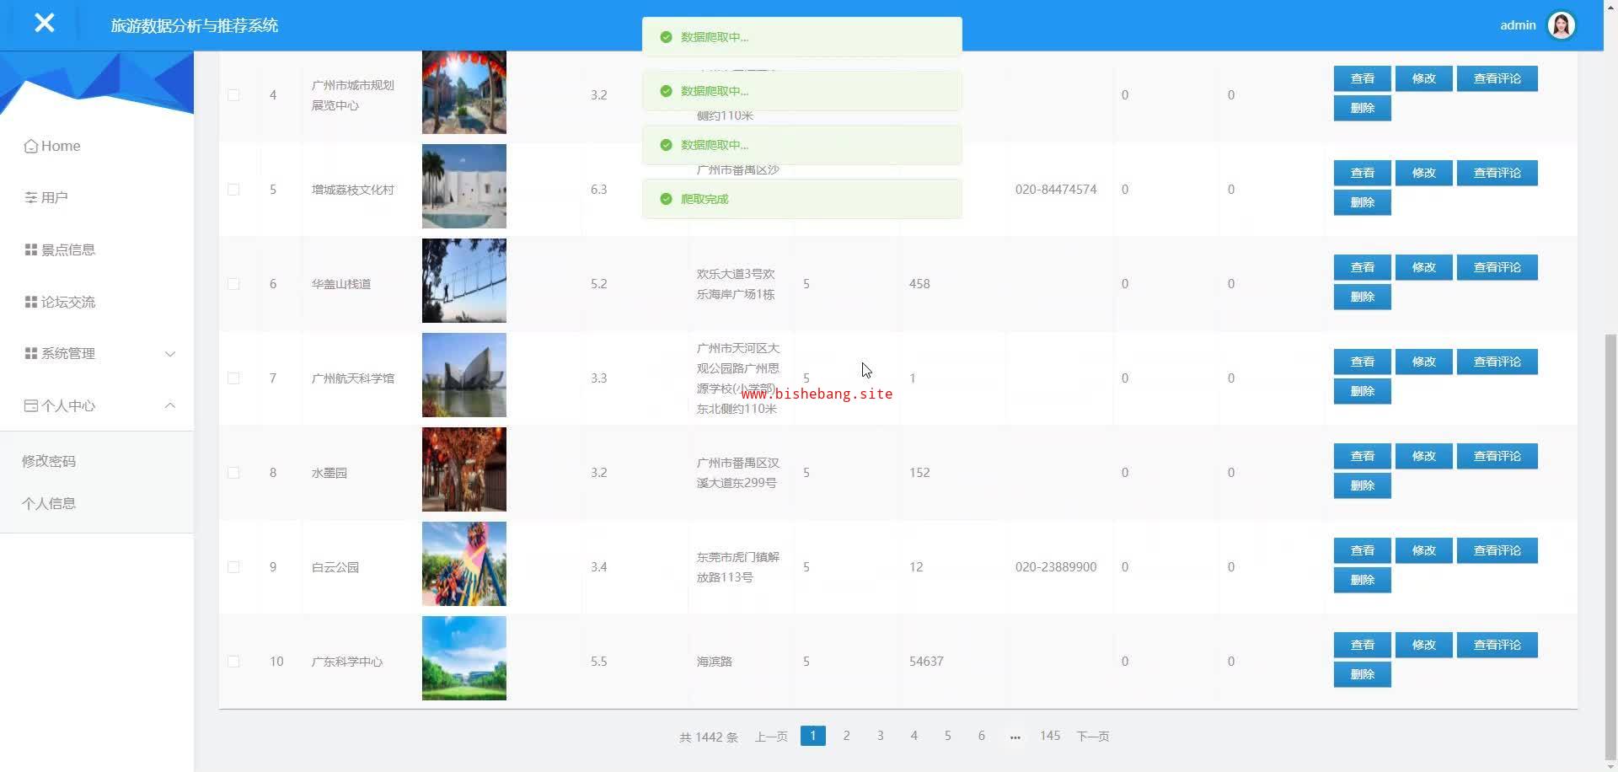Open the 广东科学中心 thumbnail image
Screen dimensions: 1618x772
464,658
